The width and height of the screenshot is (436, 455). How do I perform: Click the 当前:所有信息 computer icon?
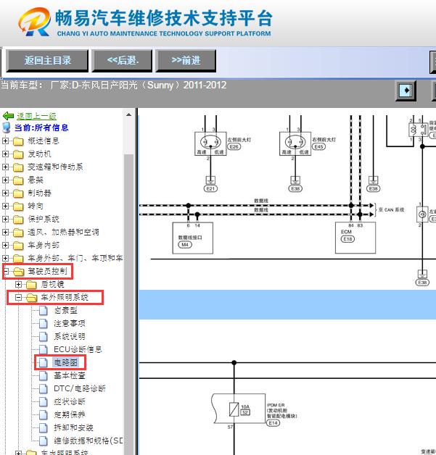point(7,128)
